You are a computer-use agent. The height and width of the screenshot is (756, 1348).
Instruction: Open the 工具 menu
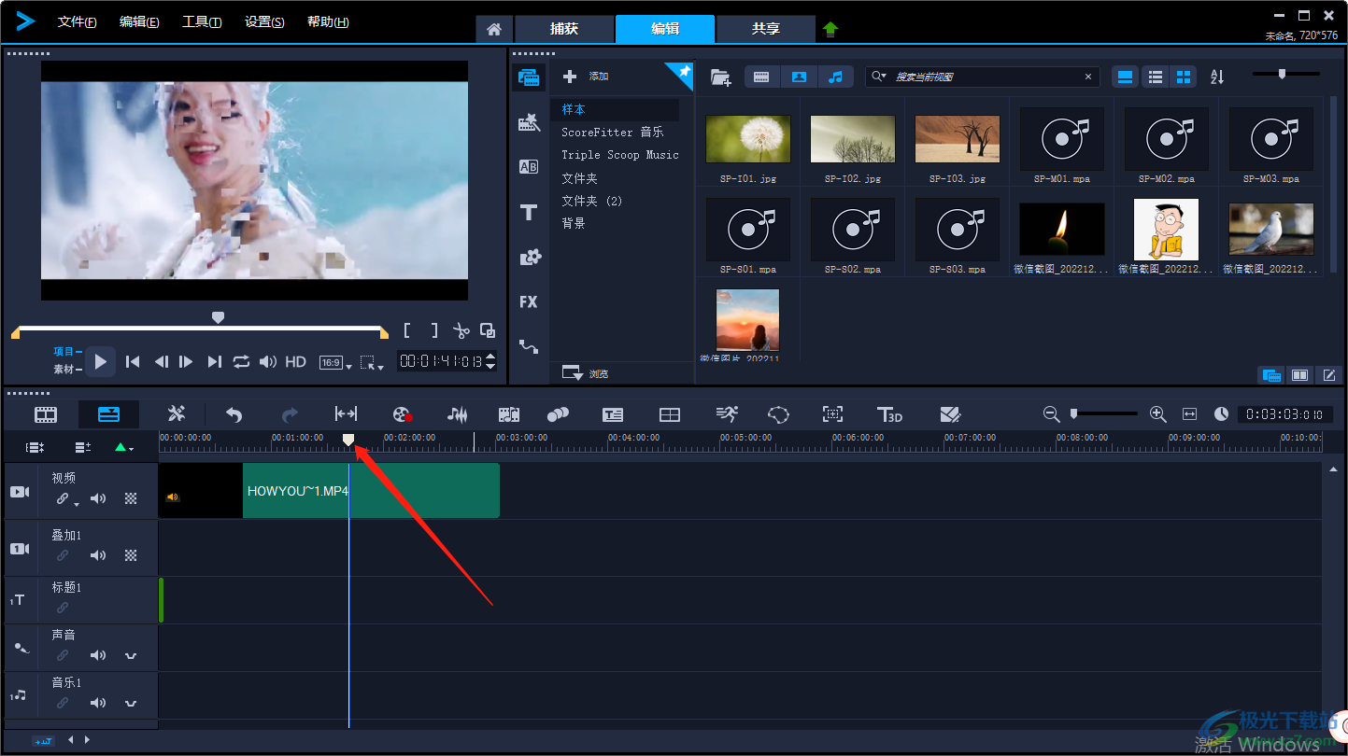tap(202, 22)
